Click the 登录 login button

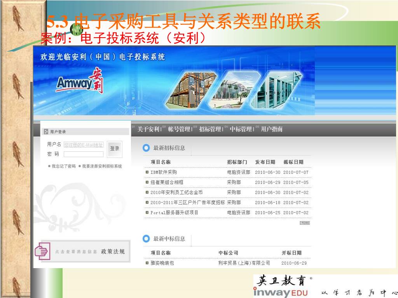115,149
